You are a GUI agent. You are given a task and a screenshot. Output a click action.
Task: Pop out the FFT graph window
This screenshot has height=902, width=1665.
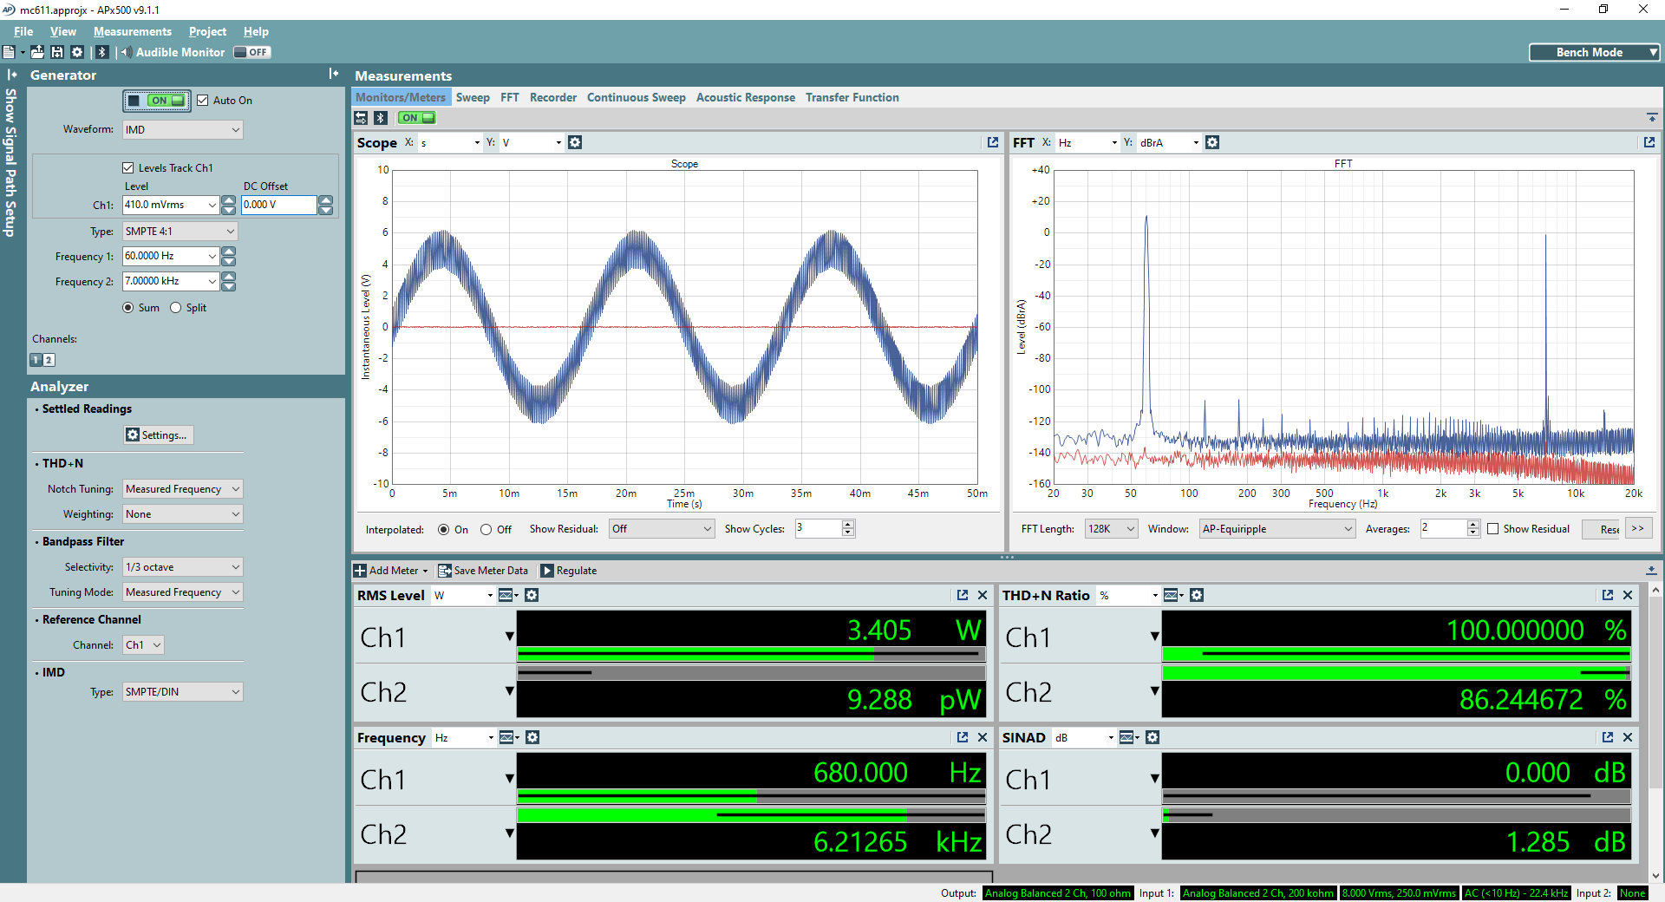coord(1649,142)
